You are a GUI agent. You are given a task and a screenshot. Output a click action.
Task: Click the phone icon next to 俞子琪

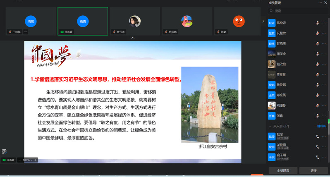tap(318, 157)
